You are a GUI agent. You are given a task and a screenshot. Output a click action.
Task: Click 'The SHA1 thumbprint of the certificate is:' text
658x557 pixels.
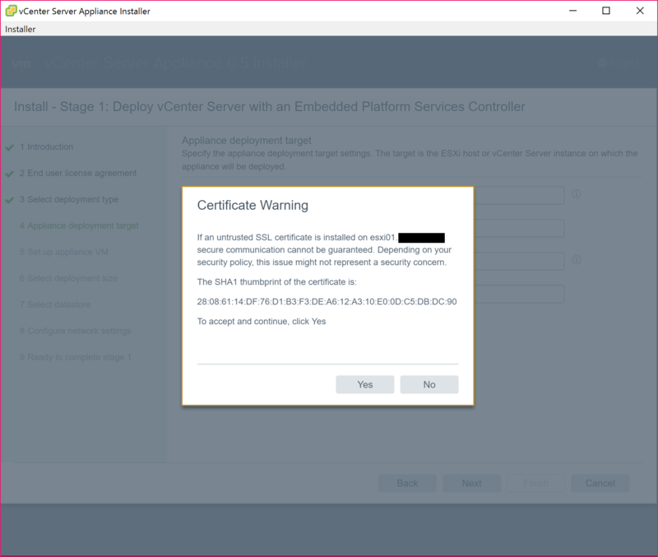[x=277, y=282]
